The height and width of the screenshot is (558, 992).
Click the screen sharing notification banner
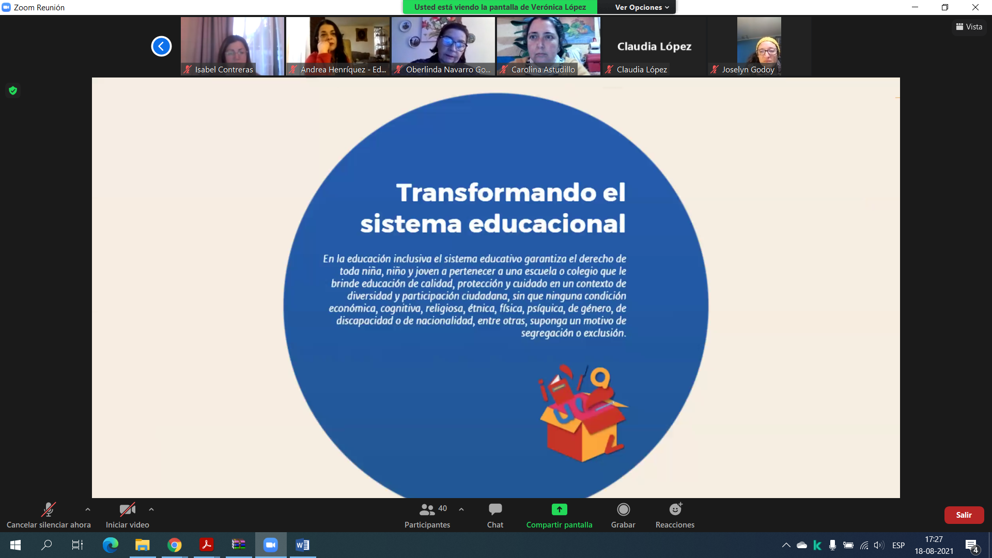500,7
